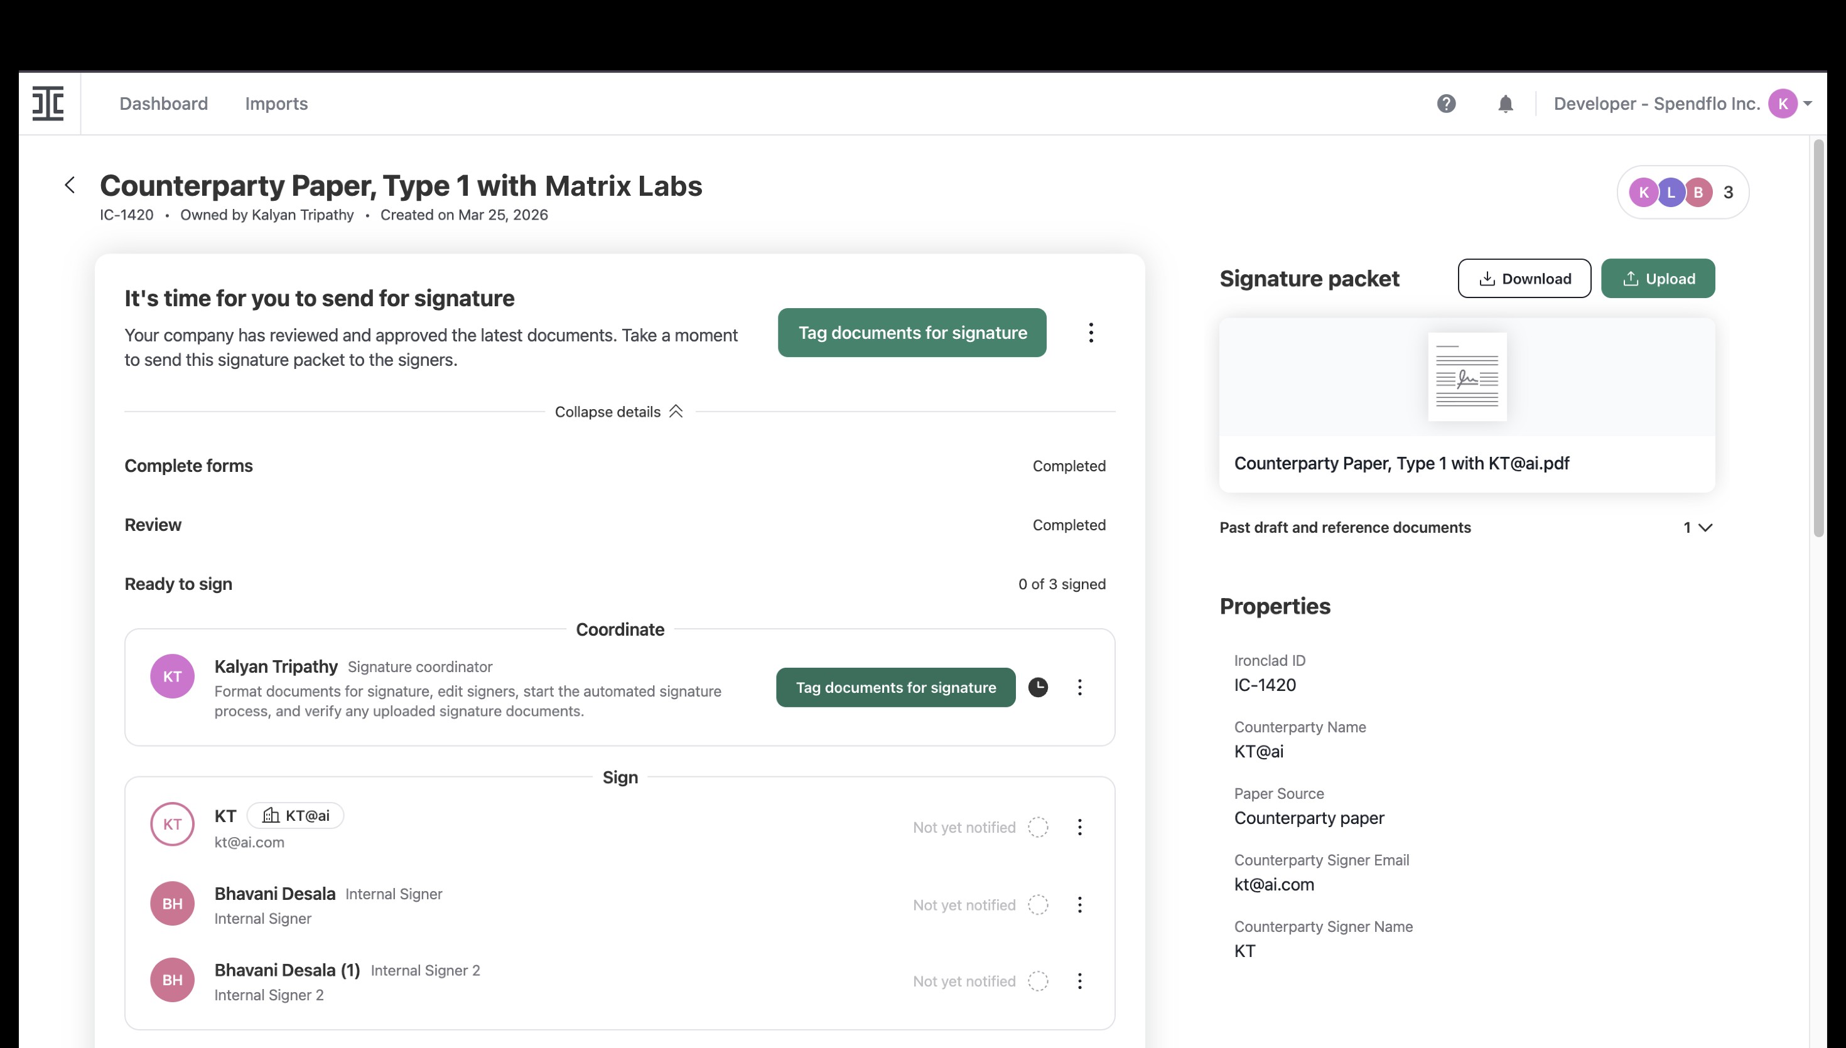Click the B participant avatar in group

[1698, 192]
